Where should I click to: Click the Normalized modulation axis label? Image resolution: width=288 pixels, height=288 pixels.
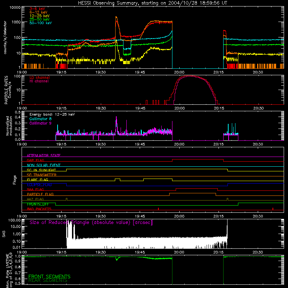click(9, 126)
